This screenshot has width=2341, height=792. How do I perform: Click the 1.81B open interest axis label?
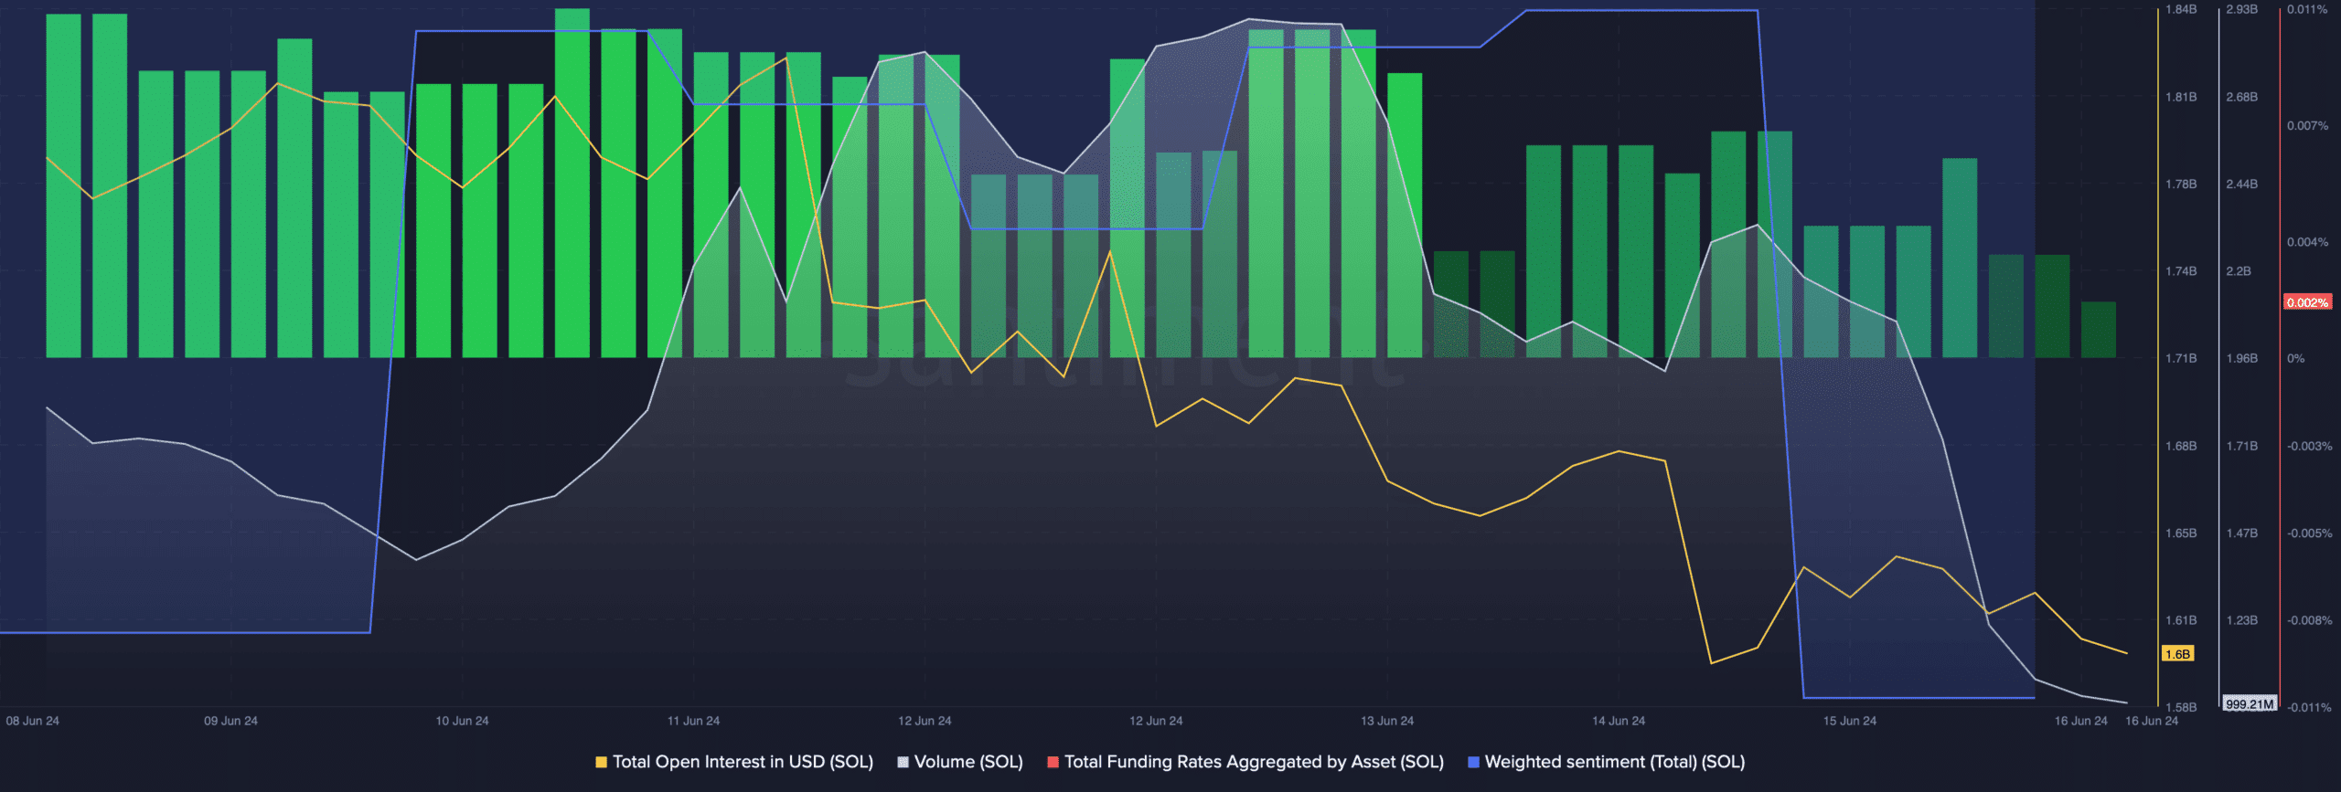2181,97
